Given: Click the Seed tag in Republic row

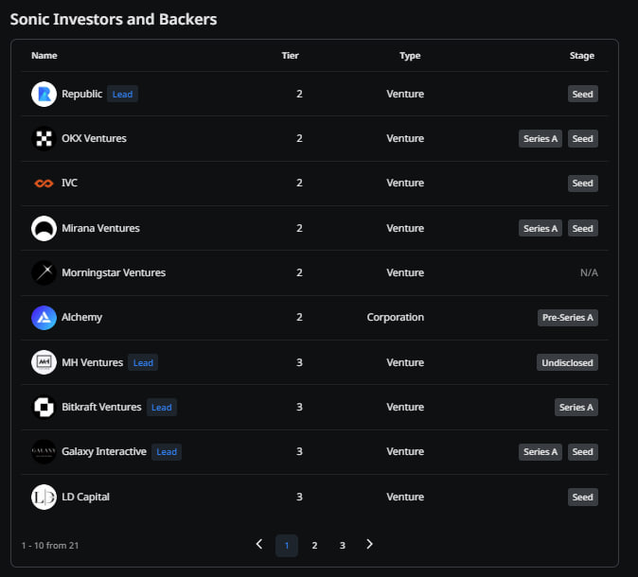Looking at the screenshot, I should 583,94.
